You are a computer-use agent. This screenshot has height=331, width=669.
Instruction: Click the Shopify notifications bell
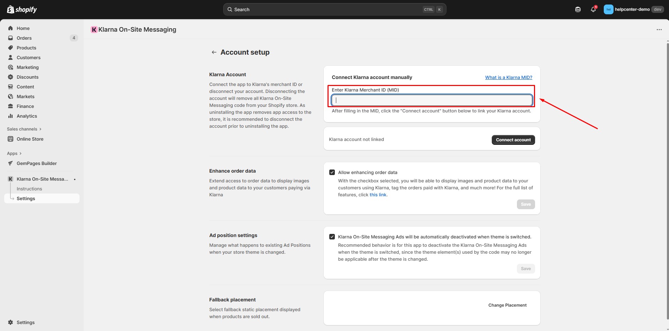593,9
